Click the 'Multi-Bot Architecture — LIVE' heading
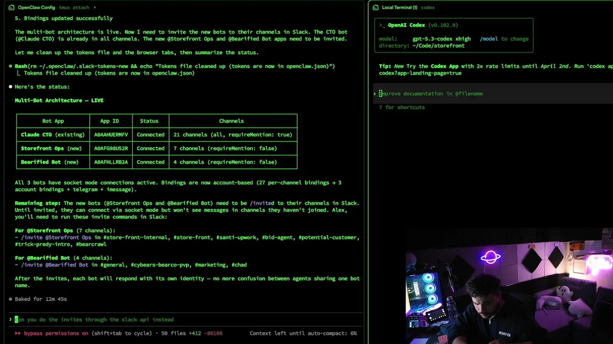Viewport: 613px width, 344px height. pyautogui.click(x=59, y=100)
